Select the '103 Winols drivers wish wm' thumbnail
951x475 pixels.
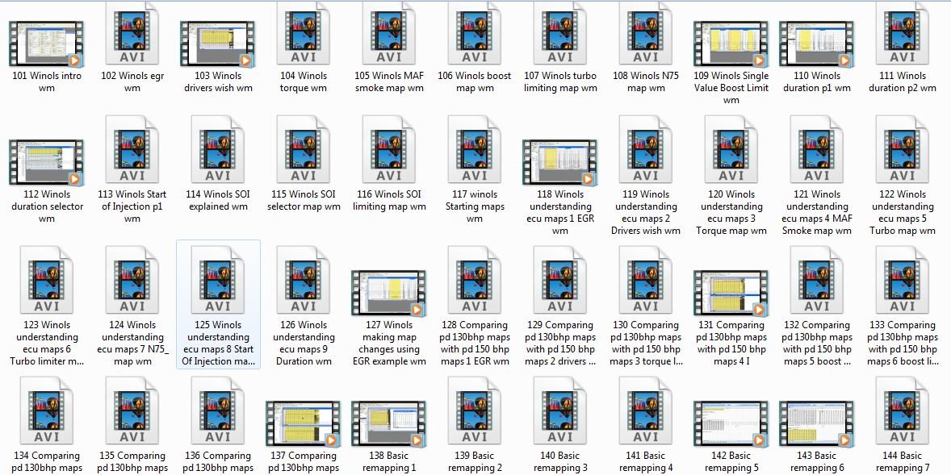(x=218, y=44)
